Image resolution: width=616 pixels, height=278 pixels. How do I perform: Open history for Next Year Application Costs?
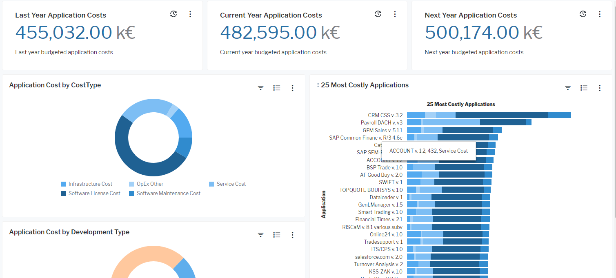[583, 14]
